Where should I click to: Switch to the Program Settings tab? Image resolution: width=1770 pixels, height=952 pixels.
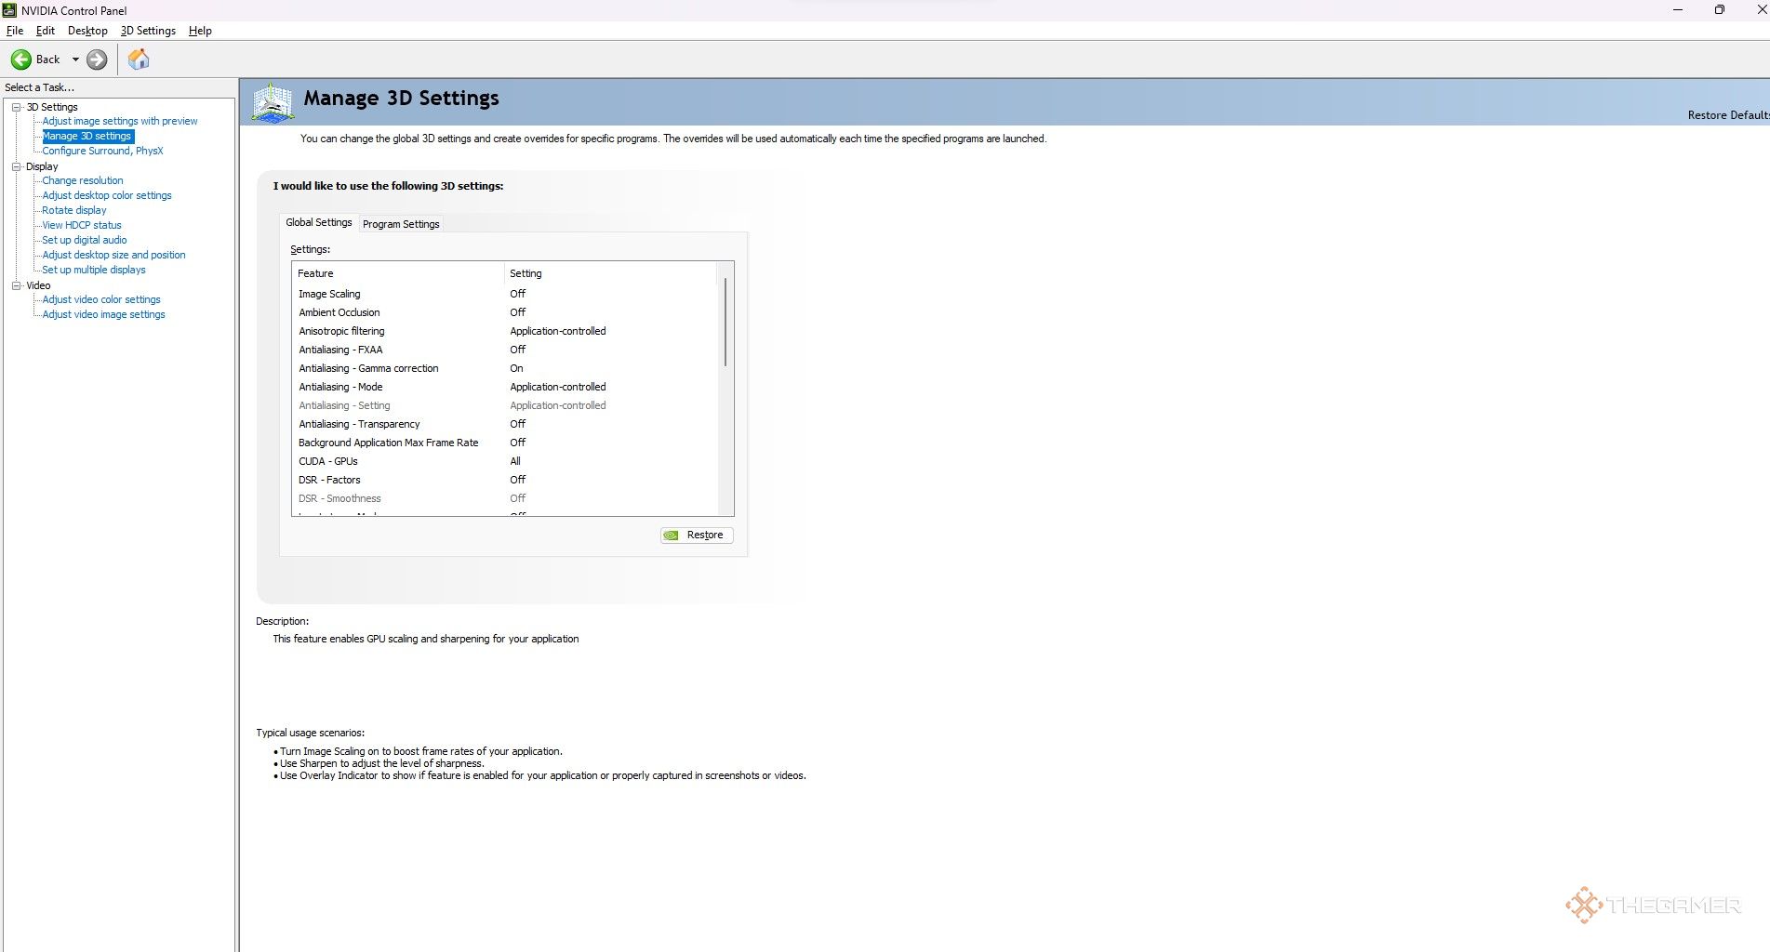pos(401,224)
